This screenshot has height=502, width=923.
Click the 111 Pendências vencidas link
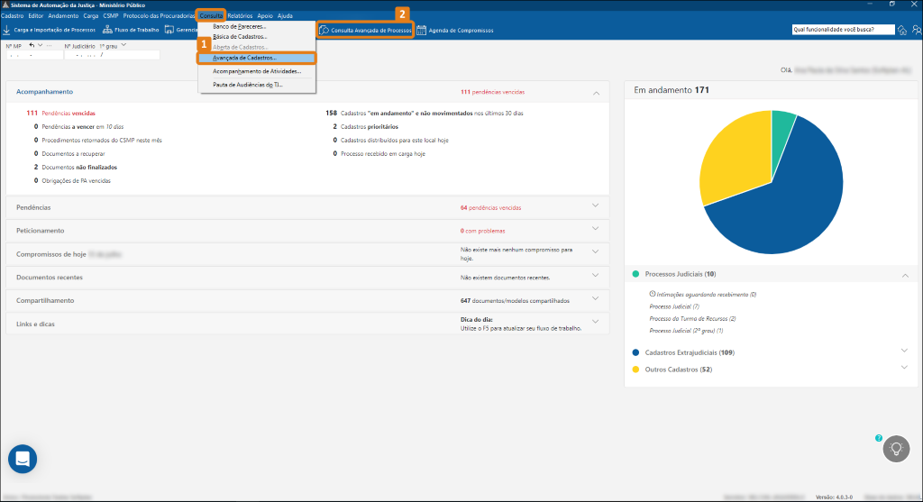click(x=60, y=113)
